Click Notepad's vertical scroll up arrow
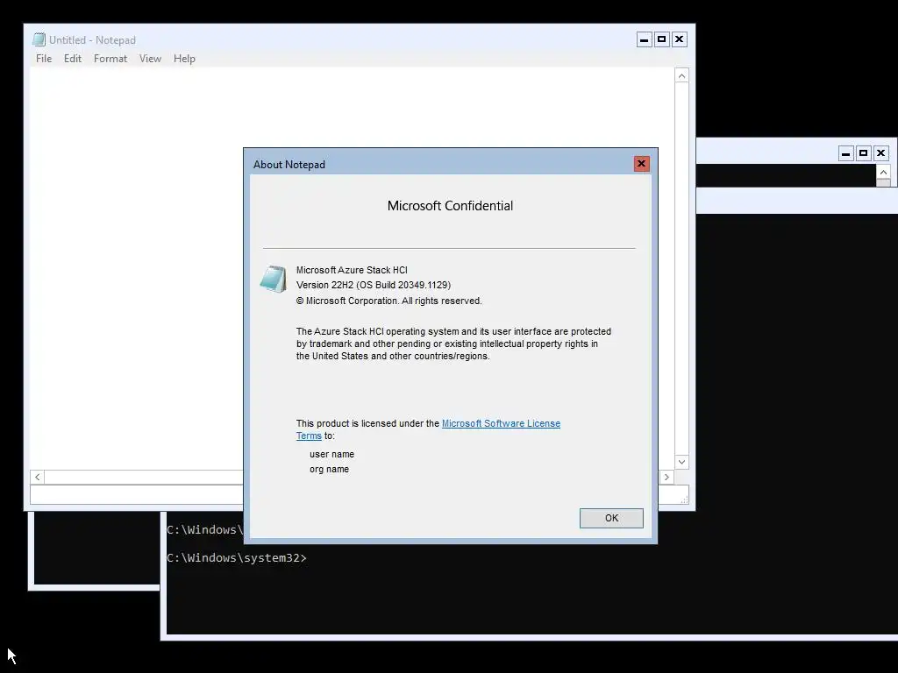 681,76
